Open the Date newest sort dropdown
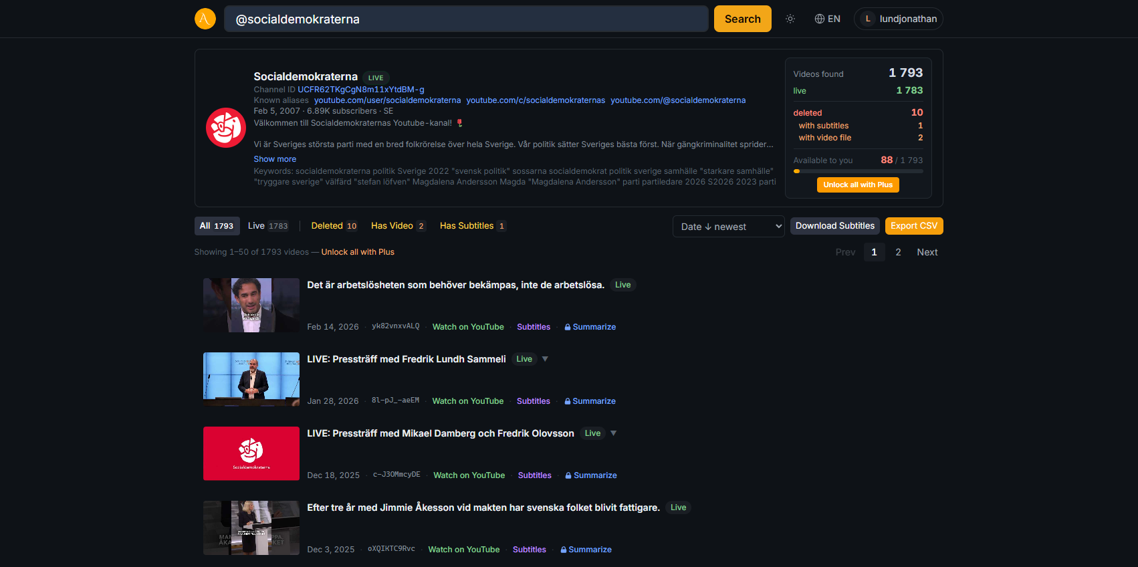 (x=729, y=227)
